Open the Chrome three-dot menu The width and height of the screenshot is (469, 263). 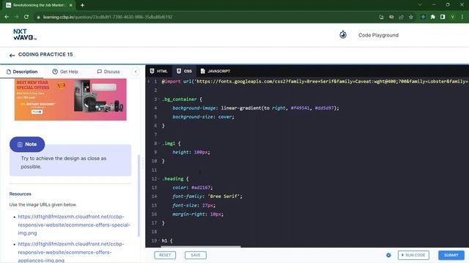point(462,17)
